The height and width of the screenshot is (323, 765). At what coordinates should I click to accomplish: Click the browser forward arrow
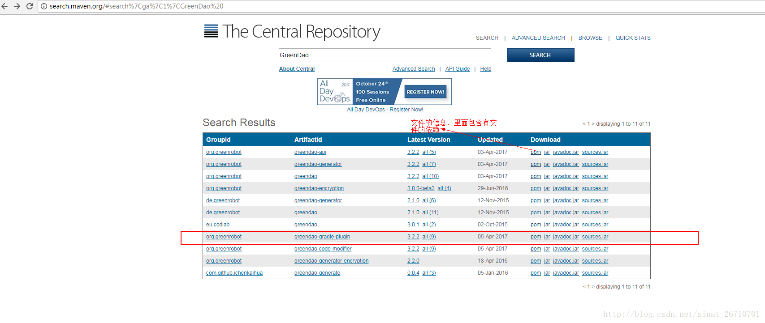pyautogui.click(x=17, y=6)
